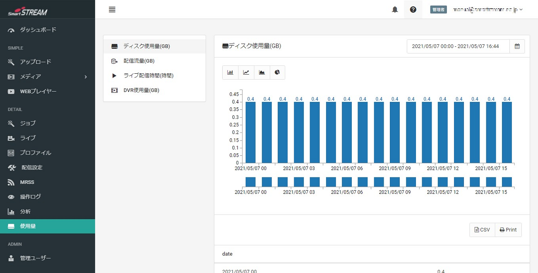
Task: Select DVR使用量(GB) usage item
Action: pos(141,90)
